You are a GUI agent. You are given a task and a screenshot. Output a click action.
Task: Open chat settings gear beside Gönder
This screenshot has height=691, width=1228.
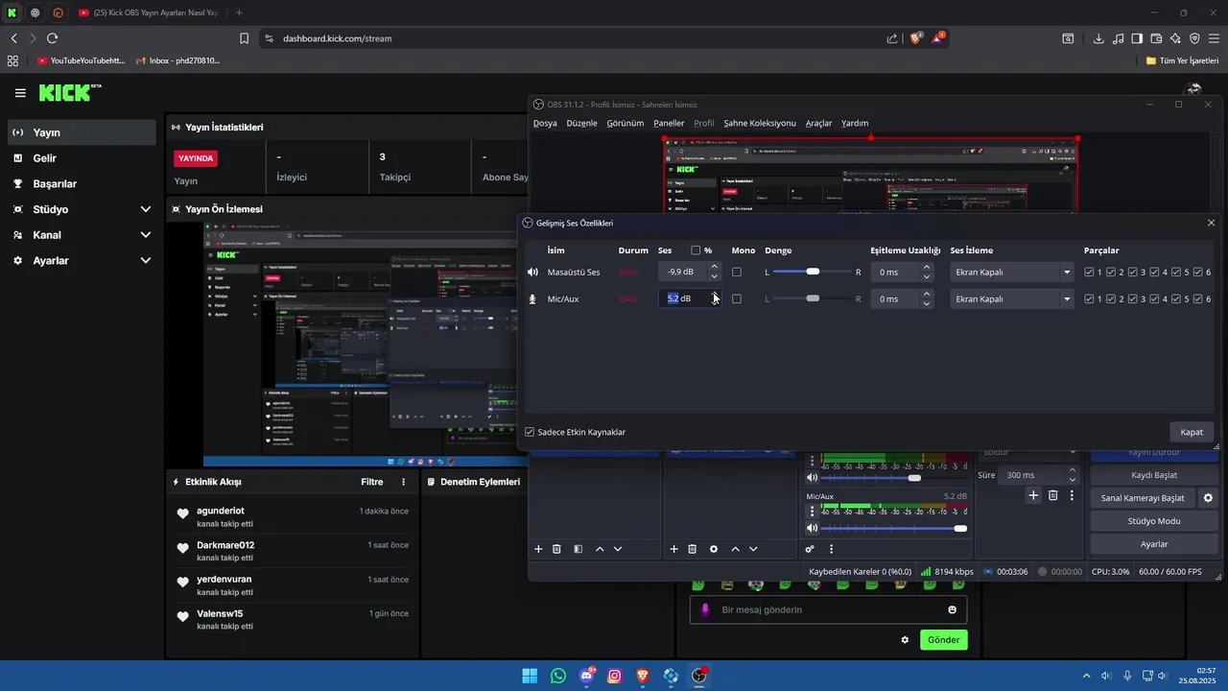pos(905,639)
